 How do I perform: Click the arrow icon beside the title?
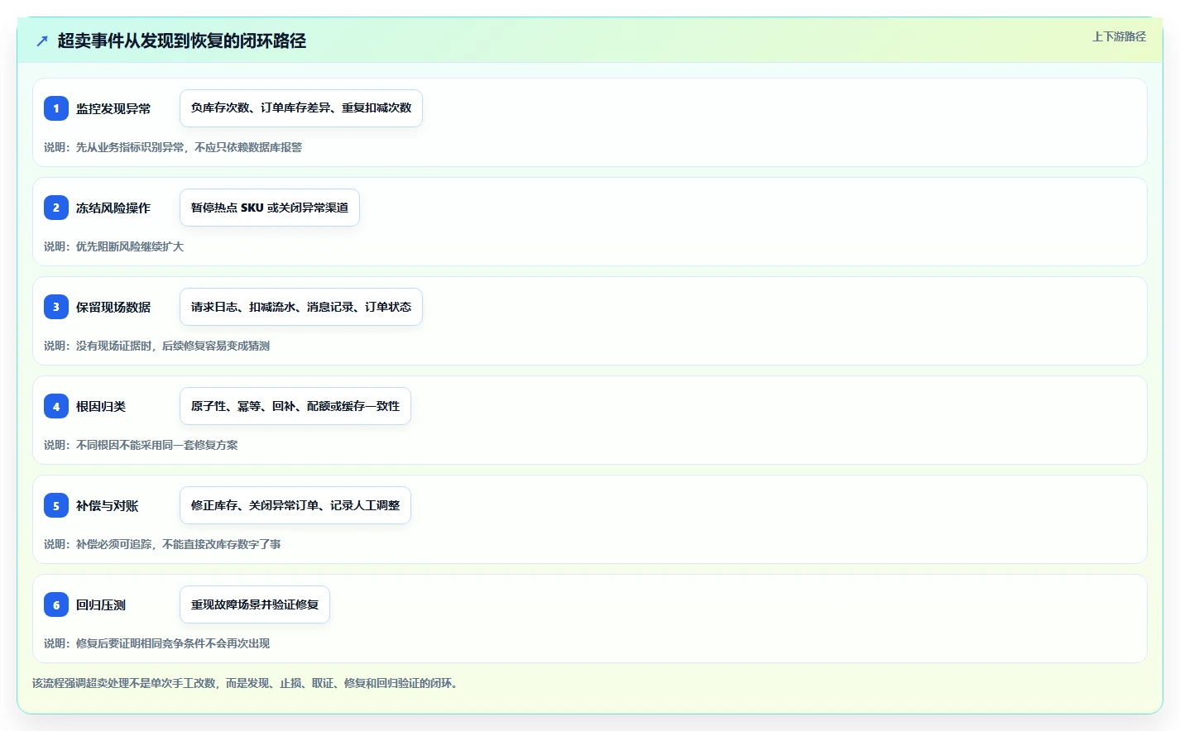tap(42, 41)
